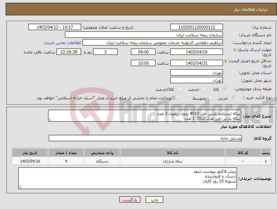Image resolution: width=277 pixels, height=209 pixels.
Task: Open اطلاعات تماس خریدار link
Action: [62, 43]
